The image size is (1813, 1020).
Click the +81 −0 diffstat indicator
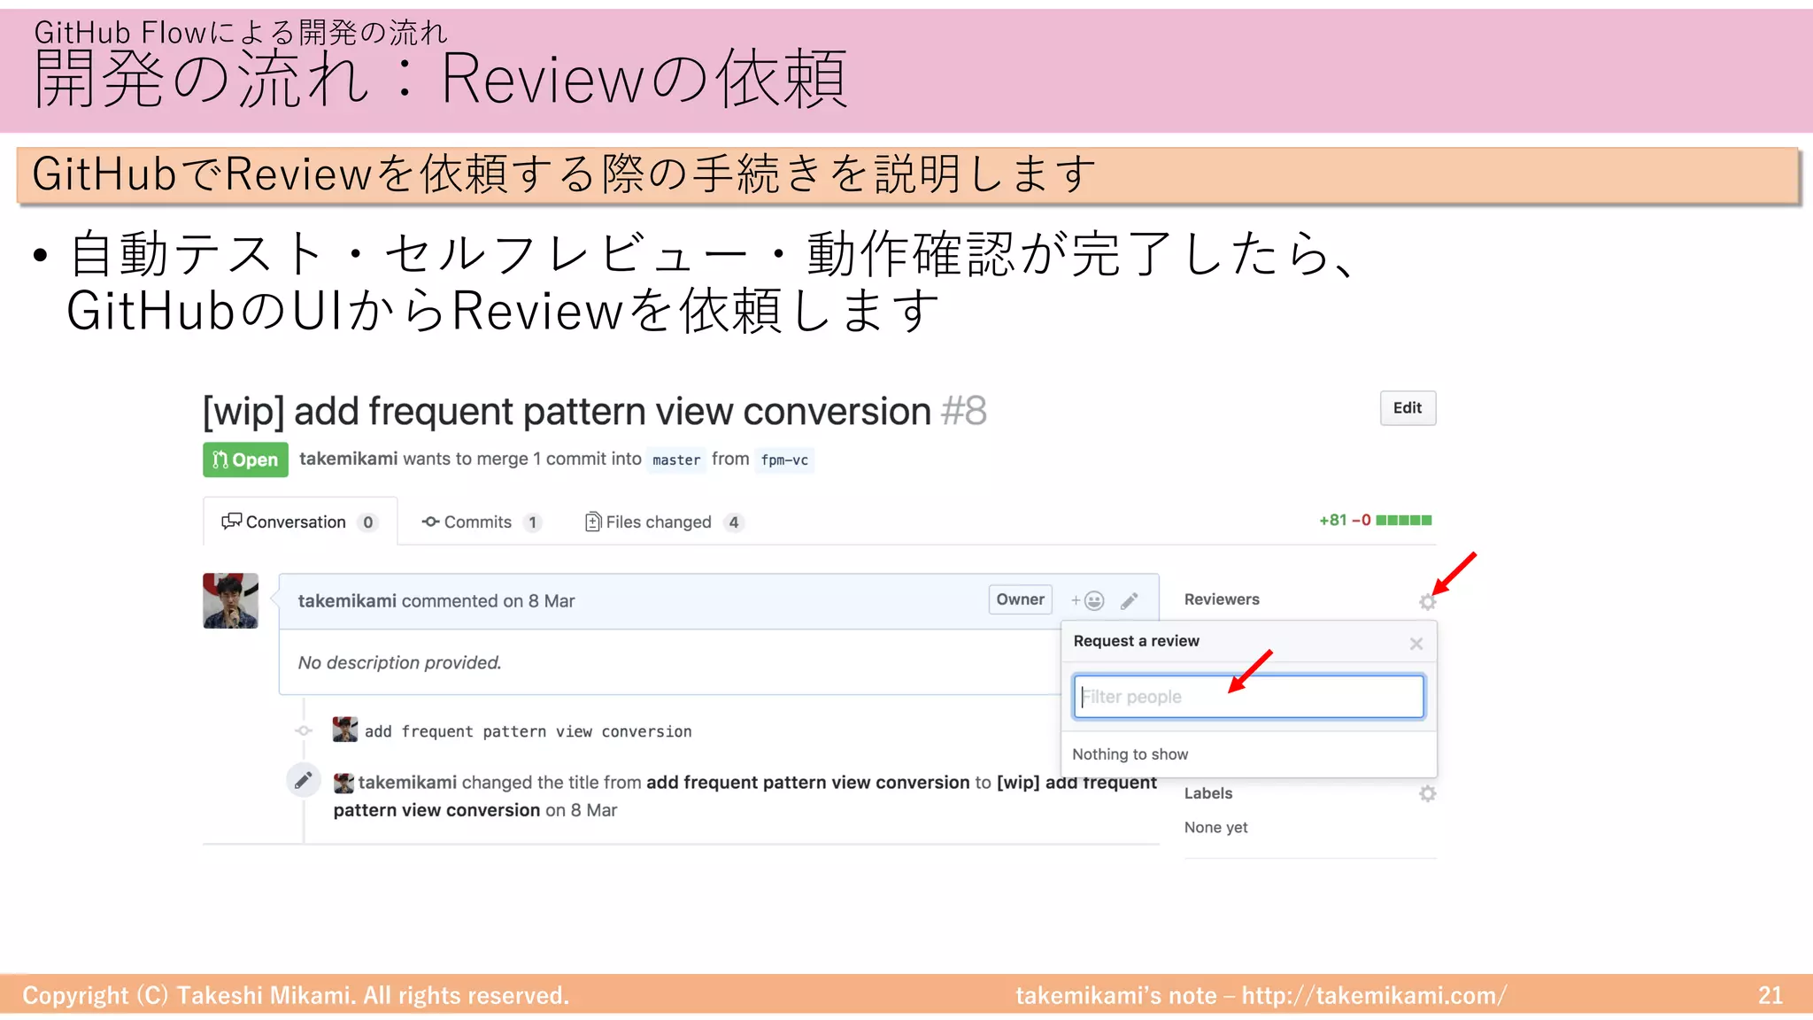coord(1375,520)
